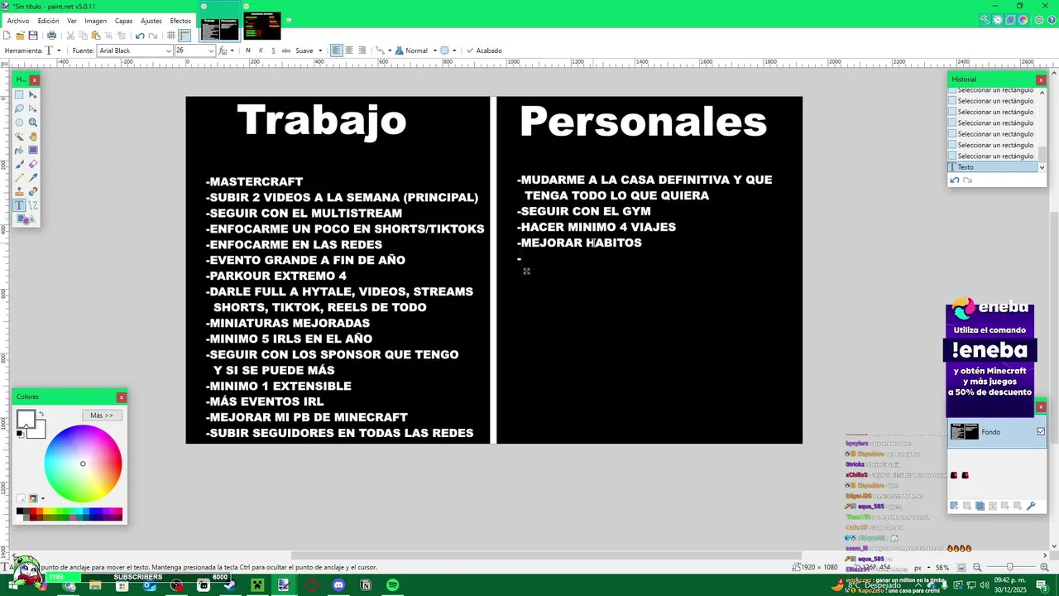Toggle underline text formatting
The height and width of the screenshot is (596, 1059).
pos(273,50)
